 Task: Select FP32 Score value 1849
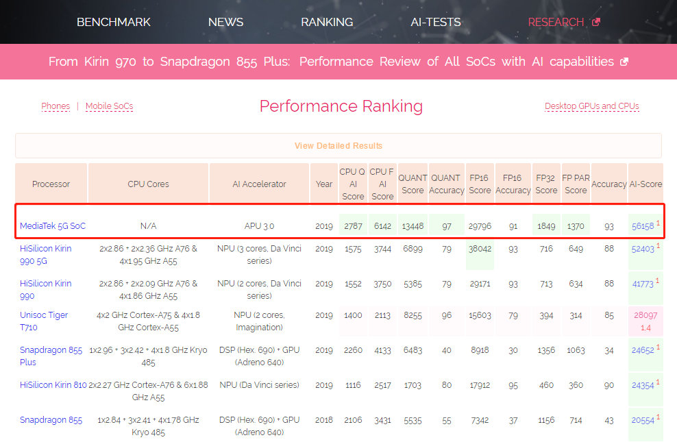pos(546,226)
